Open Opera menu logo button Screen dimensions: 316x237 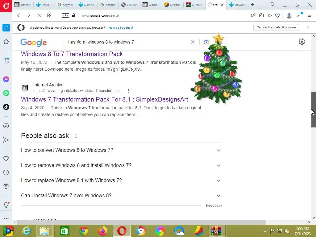pyautogui.click(x=6, y=6)
